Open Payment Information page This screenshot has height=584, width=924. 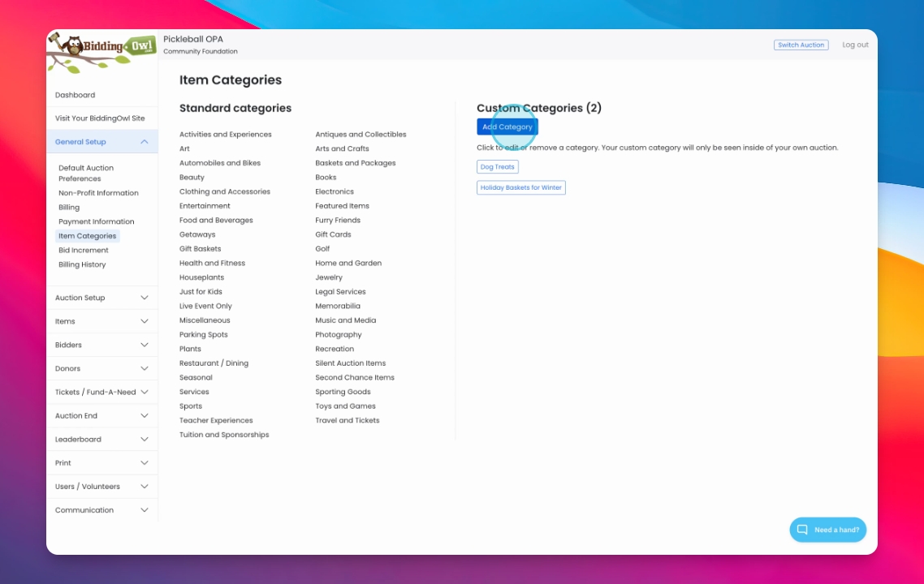click(x=96, y=221)
